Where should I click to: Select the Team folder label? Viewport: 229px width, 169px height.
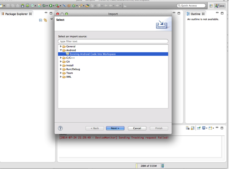coord(70,73)
